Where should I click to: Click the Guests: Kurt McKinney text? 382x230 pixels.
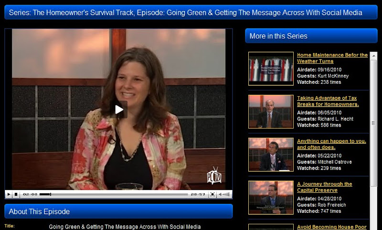click(323, 76)
